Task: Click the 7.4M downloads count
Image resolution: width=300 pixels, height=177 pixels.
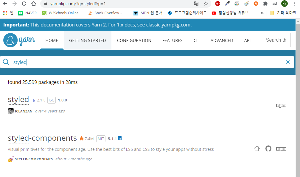Action: pyautogui.click(x=89, y=139)
